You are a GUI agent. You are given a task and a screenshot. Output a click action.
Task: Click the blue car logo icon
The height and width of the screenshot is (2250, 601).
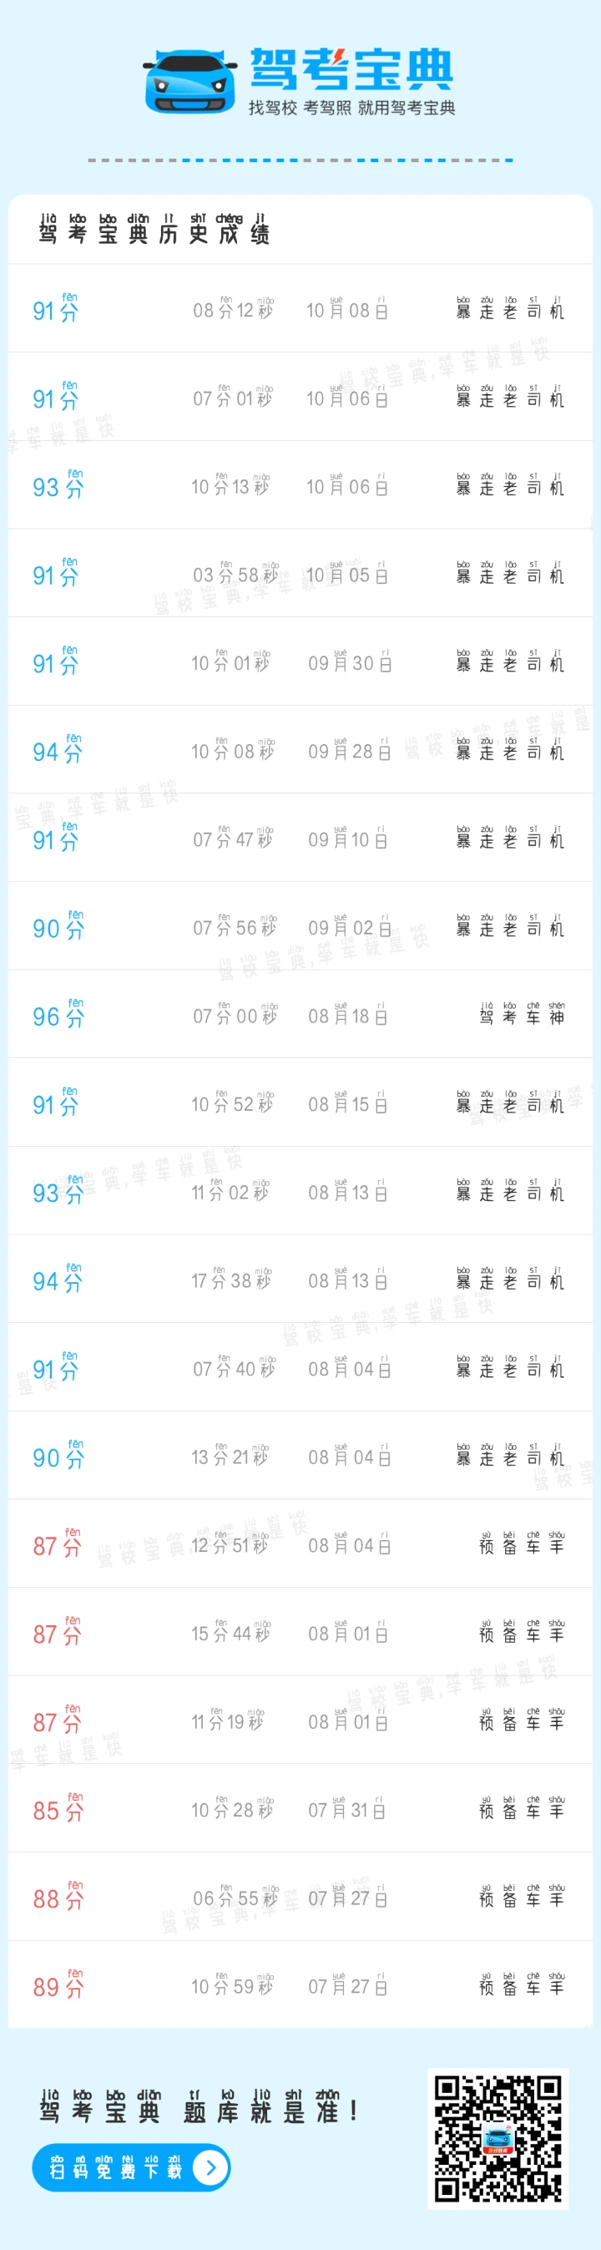190,81
